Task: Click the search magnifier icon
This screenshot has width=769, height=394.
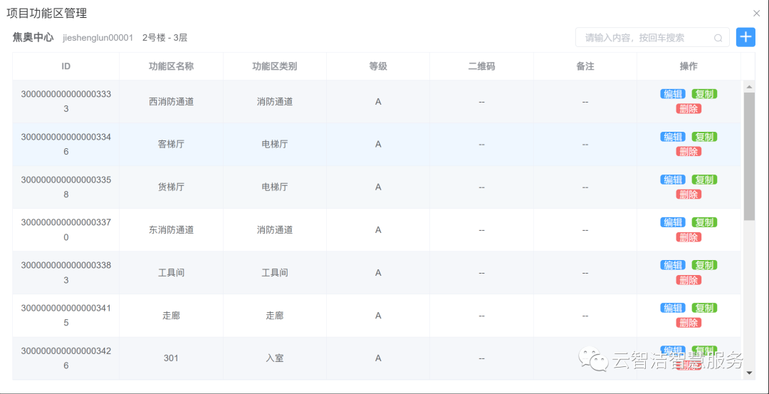Action: [x=718, y=38]
